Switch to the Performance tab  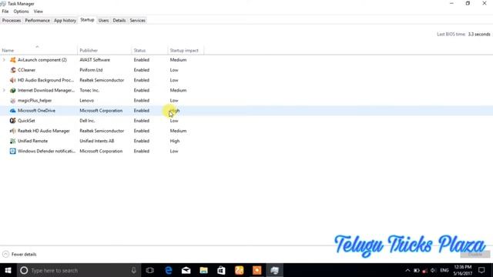[x=38, y=21]
